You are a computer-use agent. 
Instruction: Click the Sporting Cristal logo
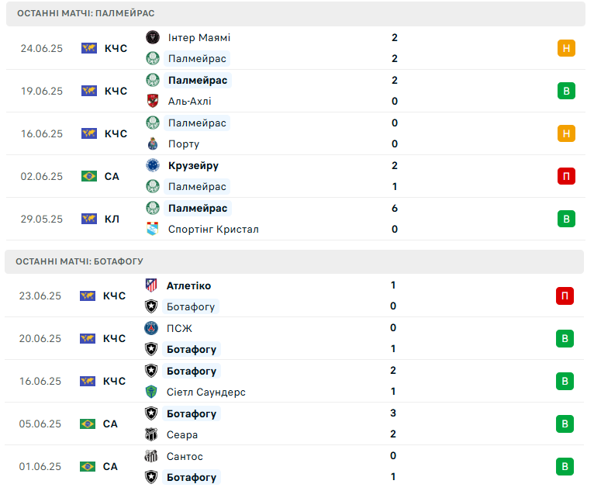pyautogui.click(x=153, y=229)
